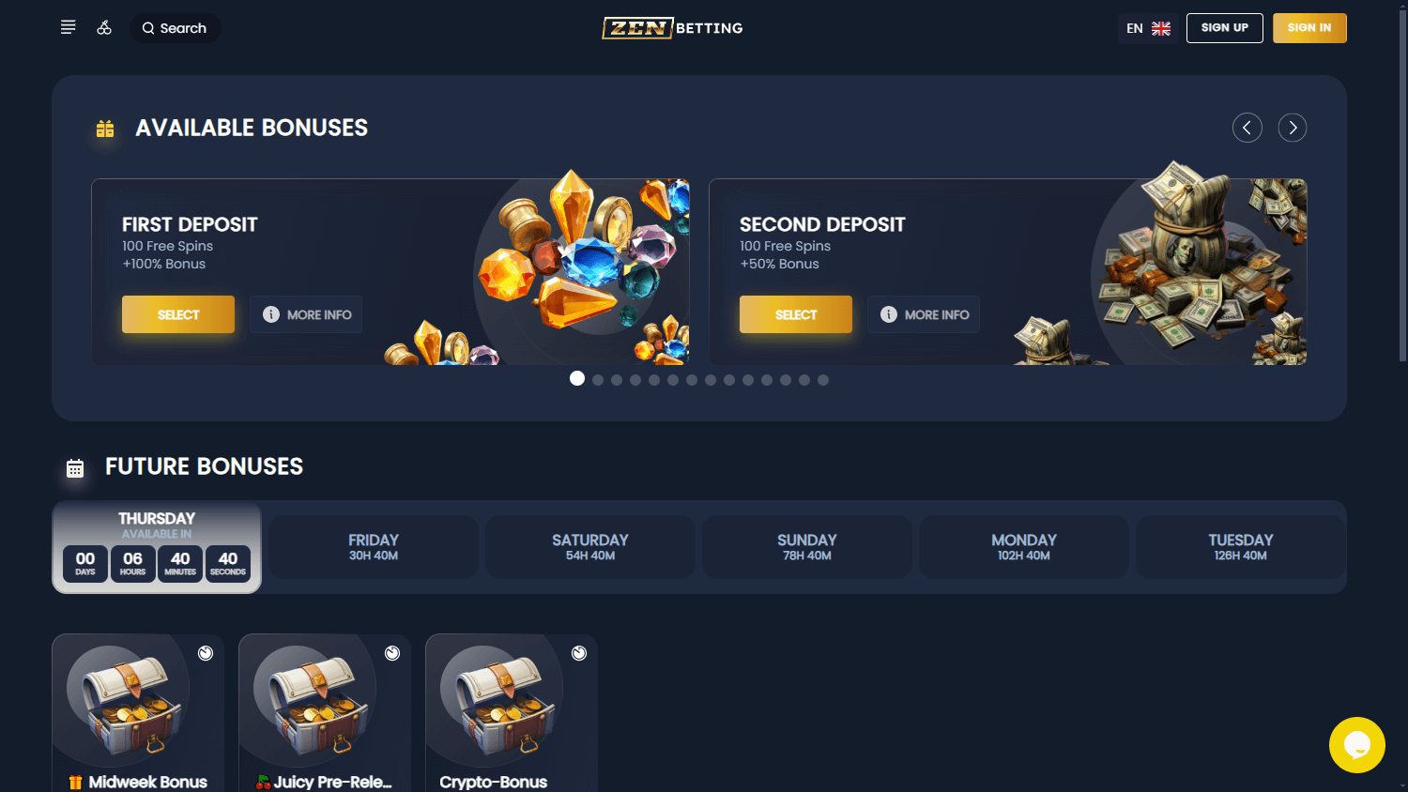Select the second carousel pagination dot
Image resolution: width=1408 pixels, height=792 pixels.
pyautogui.click(x=598, y=380)
